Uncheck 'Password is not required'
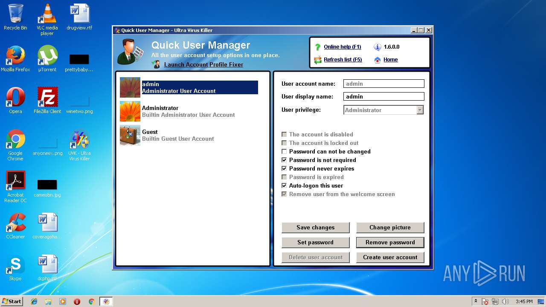 click(284, 160)
